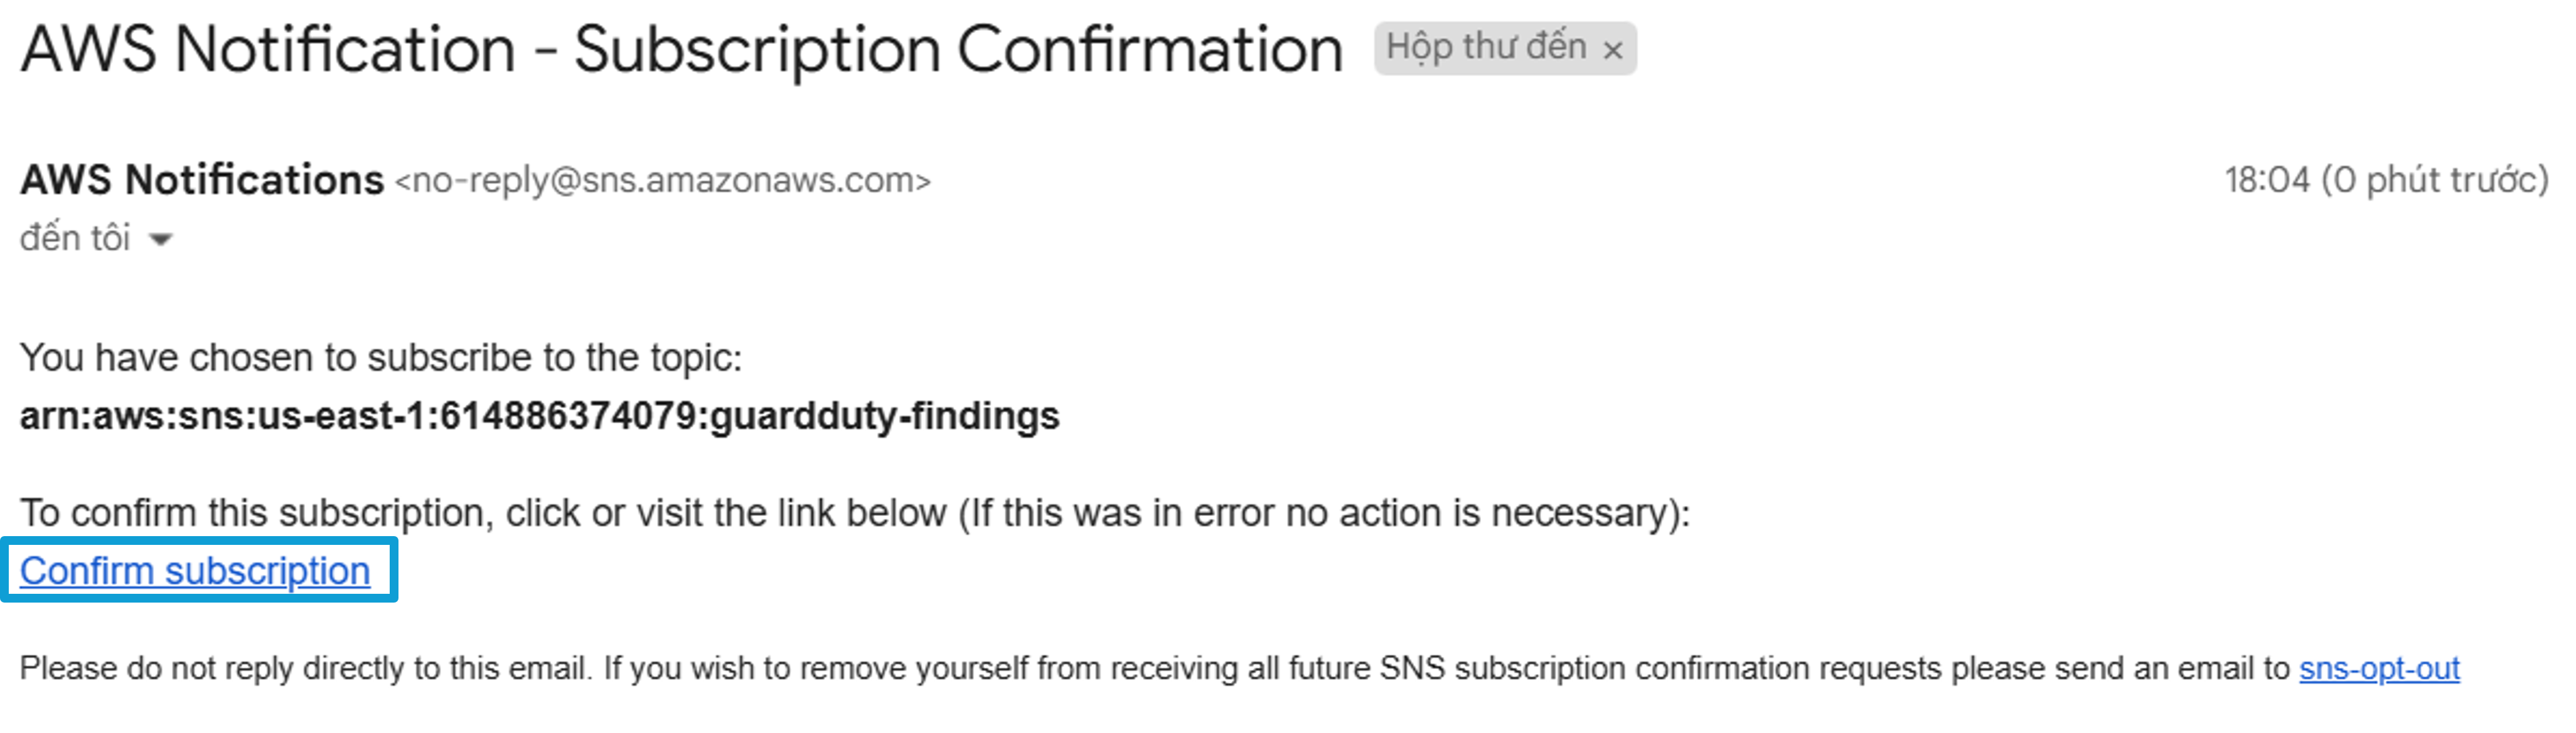Viewport: 2576px width, 733px height.
Task: Expand recipient details arrow beside "đến tôi"
Action: (160, 240)
